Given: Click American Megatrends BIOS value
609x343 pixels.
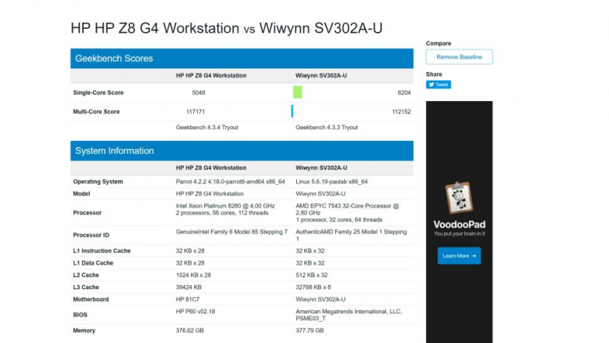Looking at the screenshot, I should [349, 315].
